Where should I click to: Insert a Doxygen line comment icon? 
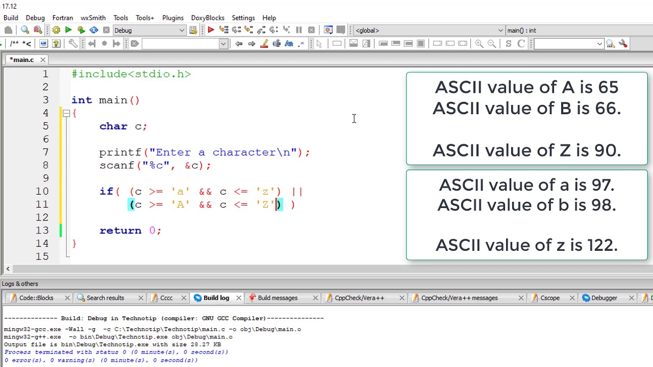[x=27, y=44]
